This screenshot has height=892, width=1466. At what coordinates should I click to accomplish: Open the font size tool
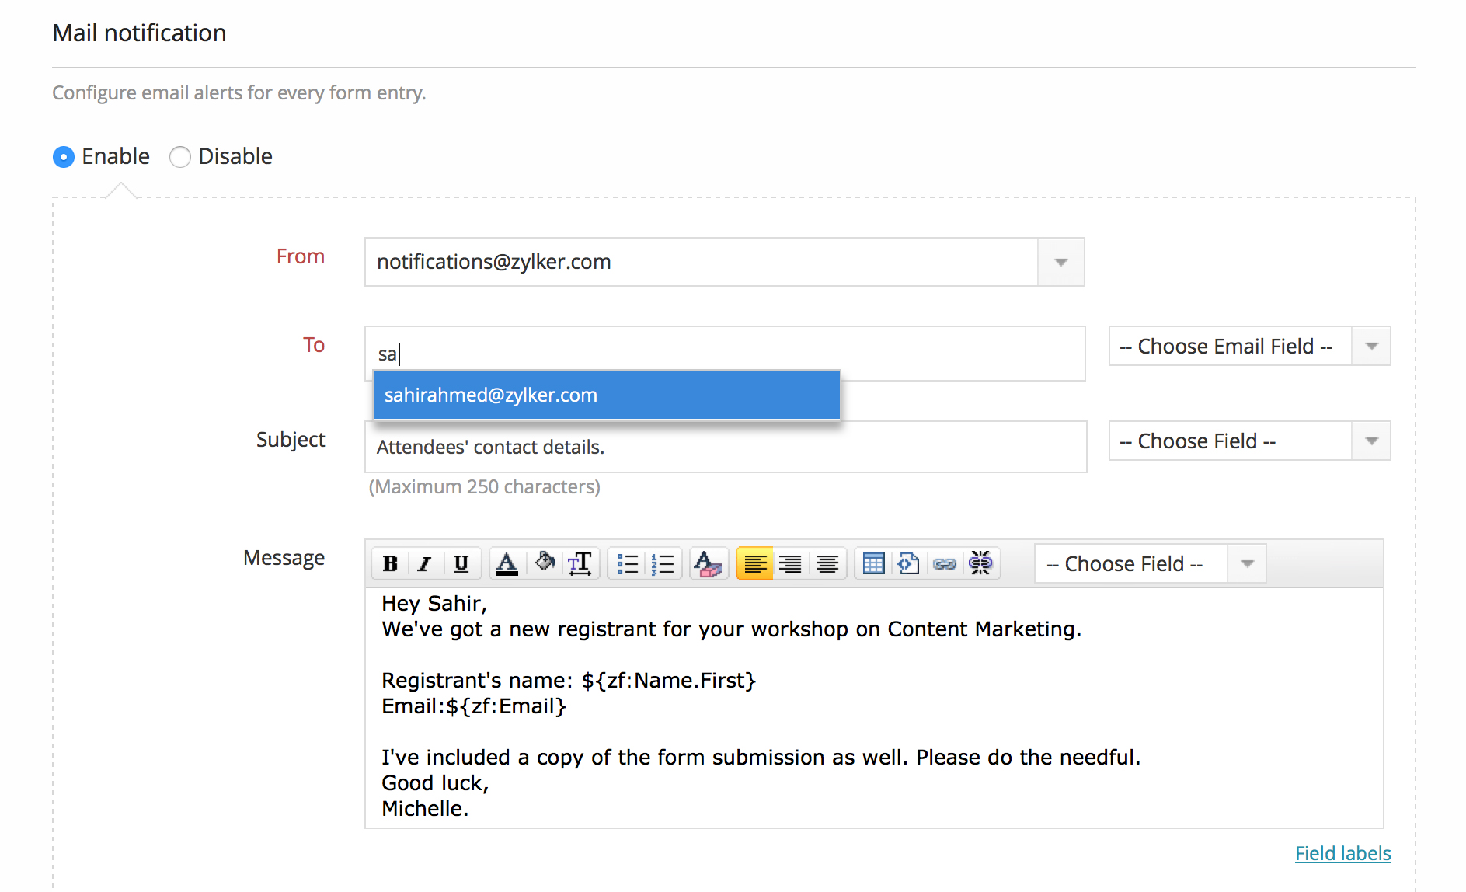click(x=580, y=563)
